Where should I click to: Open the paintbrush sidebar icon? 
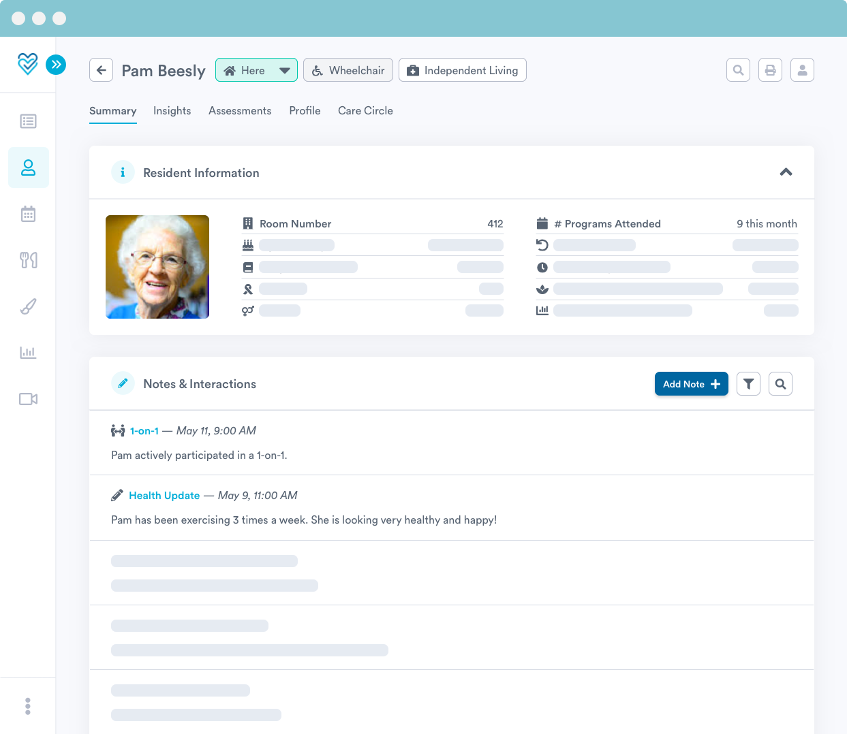point(28,306)
